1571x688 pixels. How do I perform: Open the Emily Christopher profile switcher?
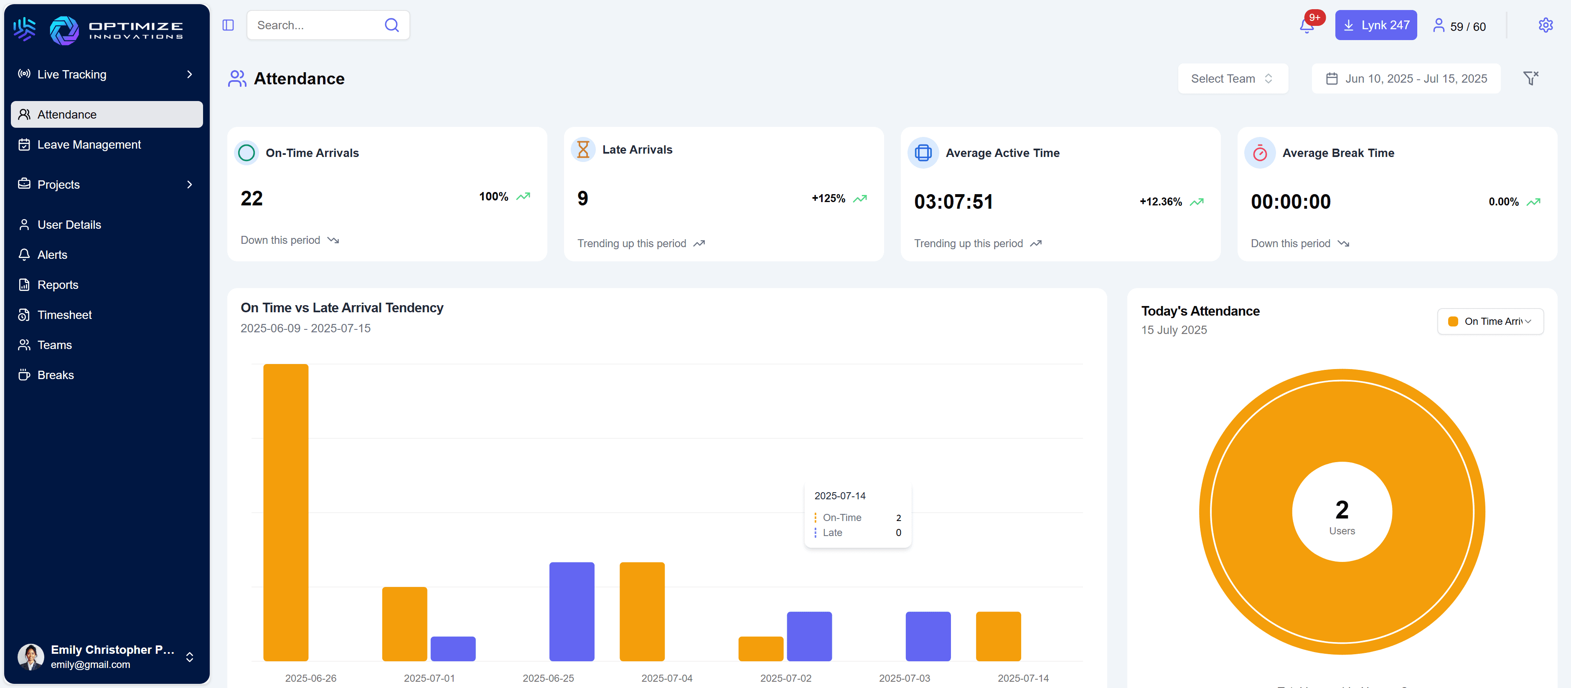[x=190, y=657]
